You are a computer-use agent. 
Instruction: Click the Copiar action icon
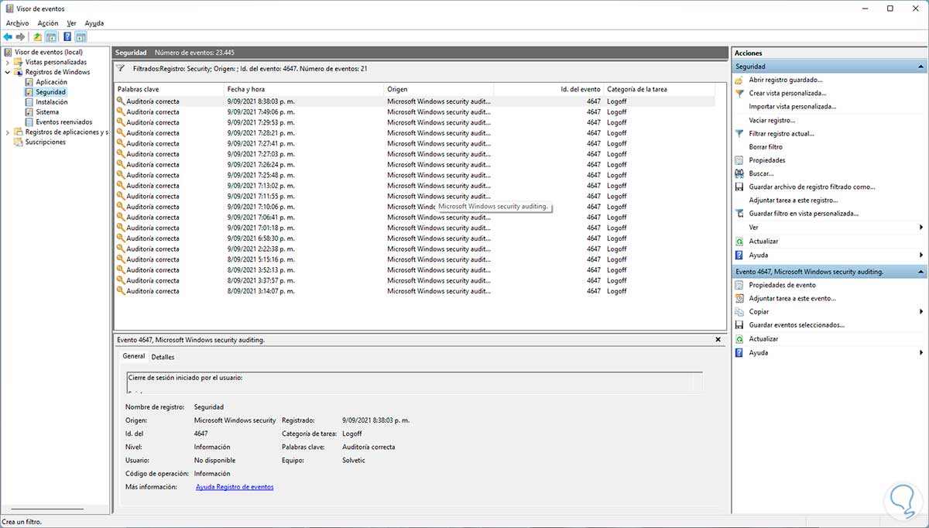point(740,311)
